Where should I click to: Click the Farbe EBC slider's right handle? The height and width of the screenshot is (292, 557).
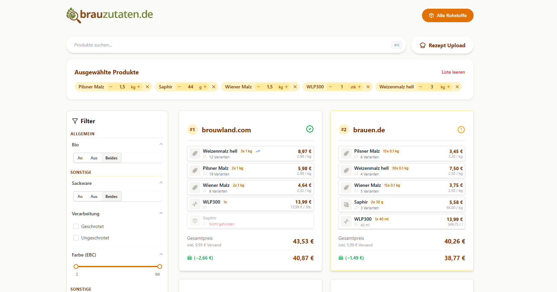160,267
